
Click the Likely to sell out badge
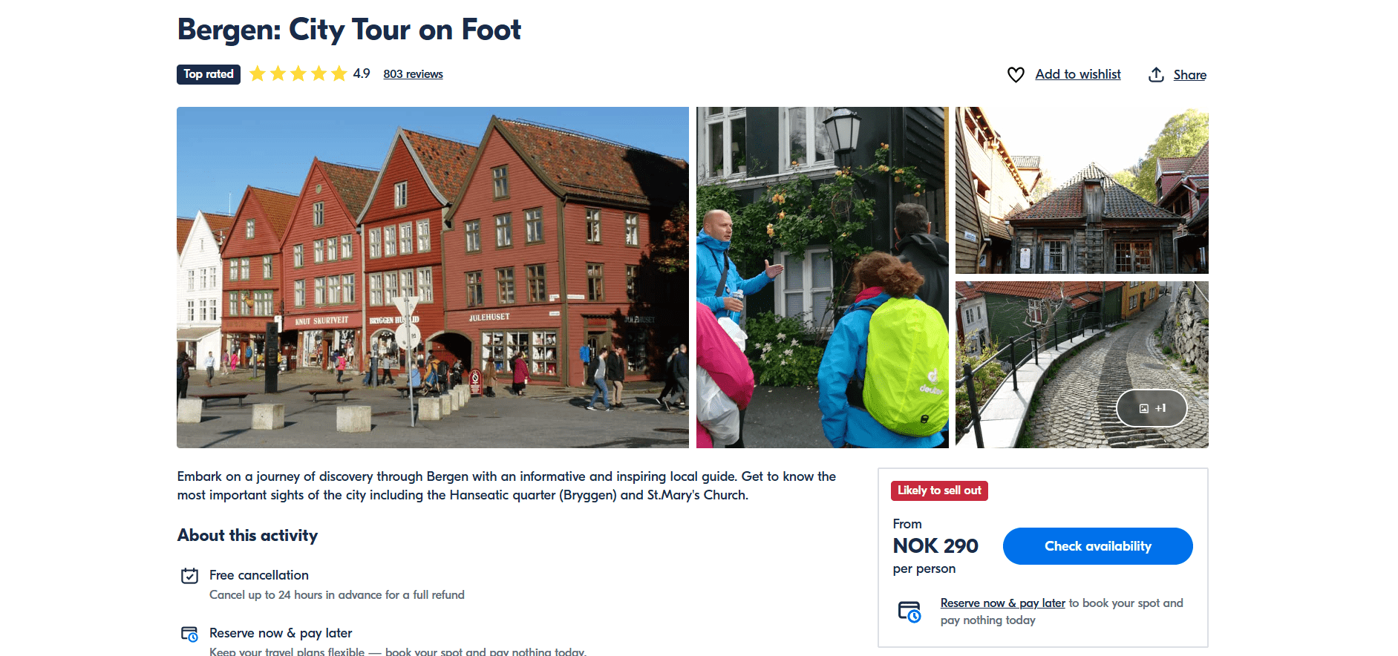[x=939, y=491]
